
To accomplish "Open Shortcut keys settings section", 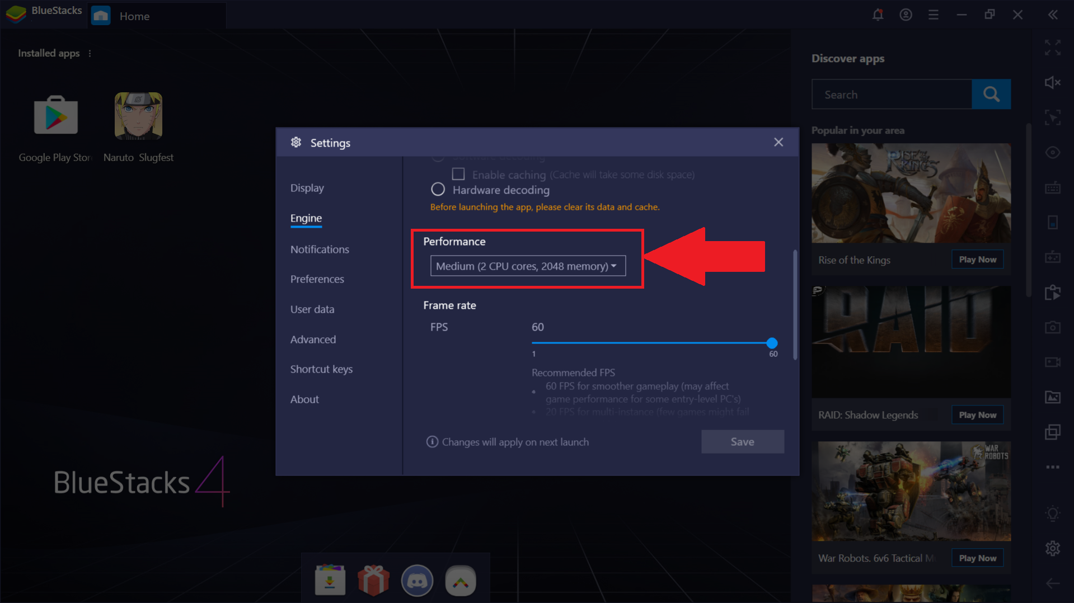I will point(321,369).
